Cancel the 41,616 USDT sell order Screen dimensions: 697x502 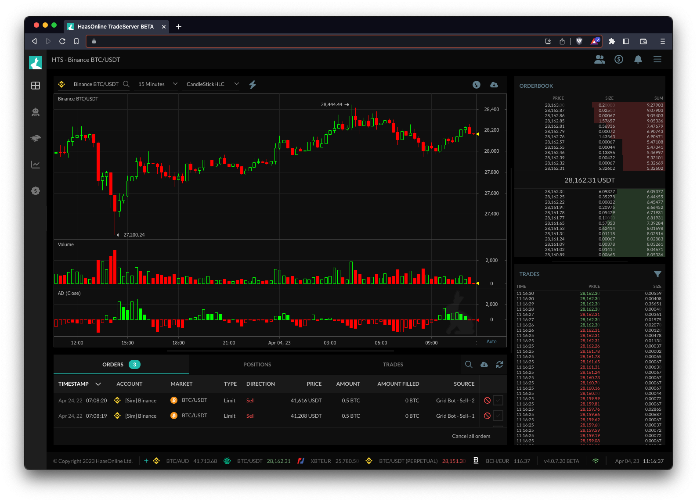(487, 401)
